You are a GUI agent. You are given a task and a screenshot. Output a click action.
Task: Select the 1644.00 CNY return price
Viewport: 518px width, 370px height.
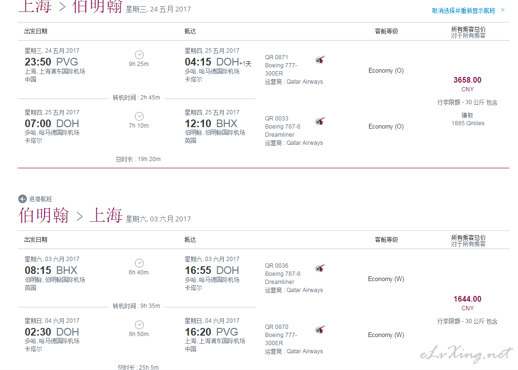tap(467, 299)
